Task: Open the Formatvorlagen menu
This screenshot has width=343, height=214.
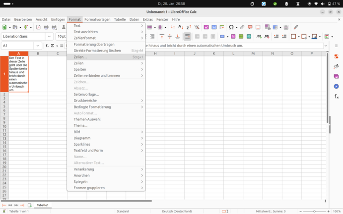Action: [x=97, y=19]
